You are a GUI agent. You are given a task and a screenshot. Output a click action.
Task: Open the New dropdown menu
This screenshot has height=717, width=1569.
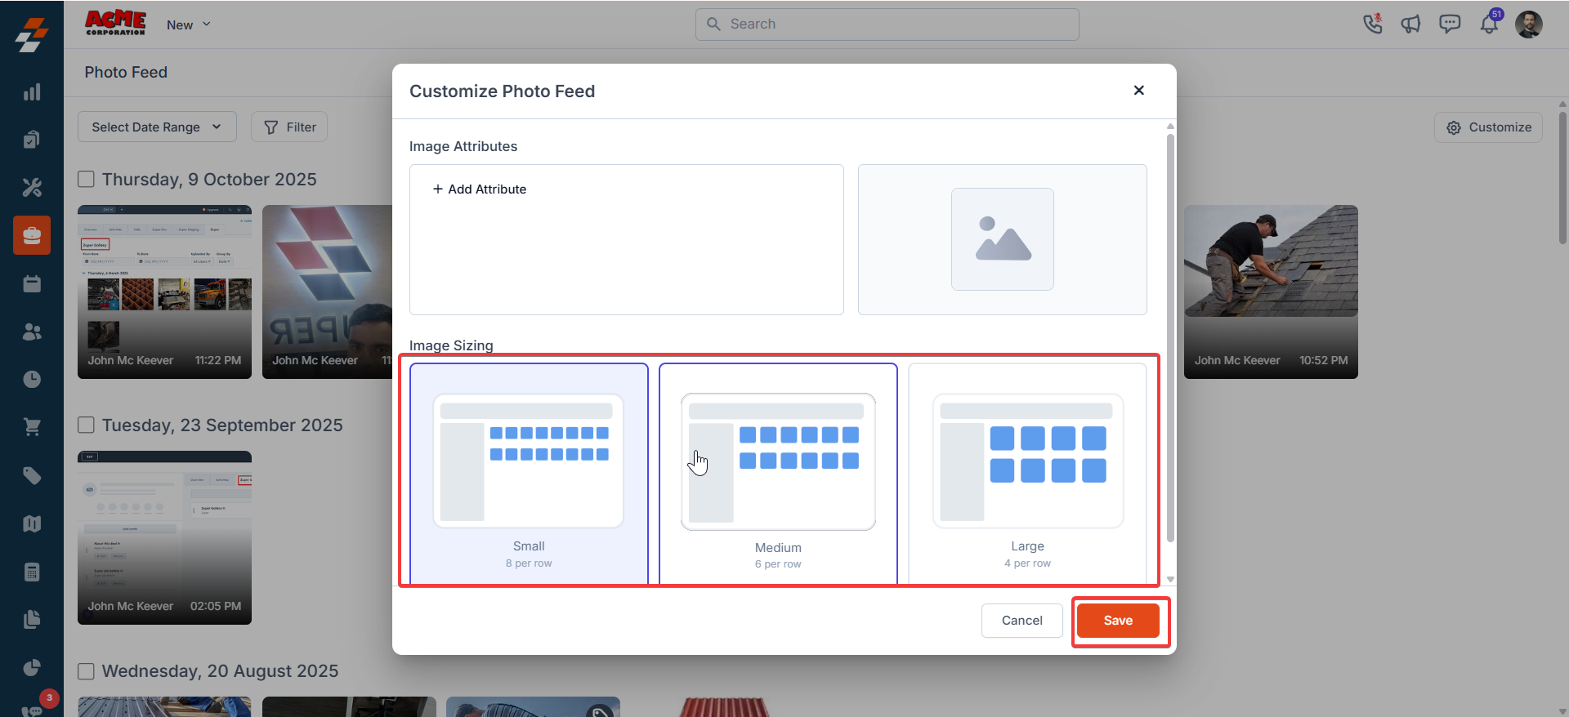pos(189,24)
